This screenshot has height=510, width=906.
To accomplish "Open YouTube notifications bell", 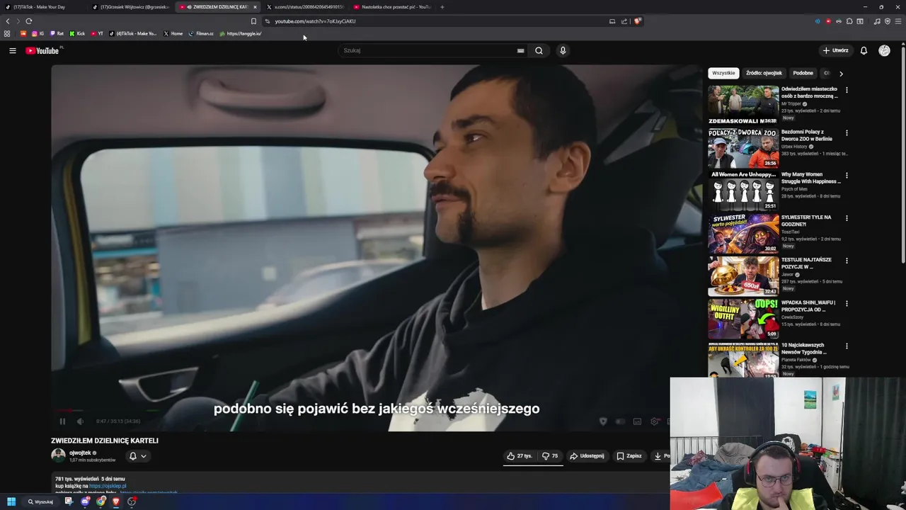I will tap(864, 50).
